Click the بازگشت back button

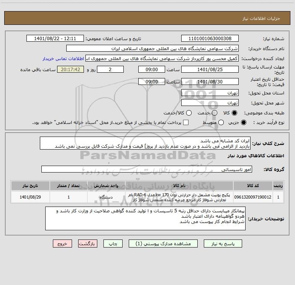(x=88, y=244)
